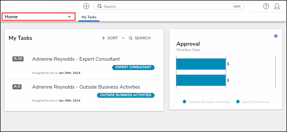The height and width of the screenshot is (132, 287).
Task: Click the EXPERT CONSULTANT tag badge
Action: click(x=133, y=67)
